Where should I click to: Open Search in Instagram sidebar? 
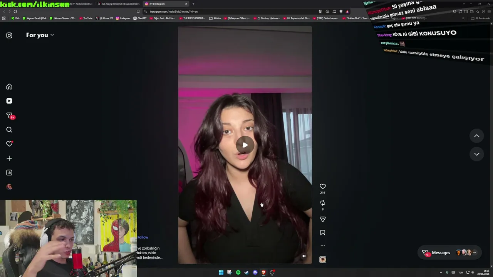click(x=9, y=130)
